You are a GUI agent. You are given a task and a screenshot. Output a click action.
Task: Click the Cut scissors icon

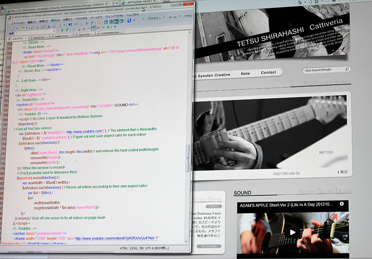coord(49,26)
